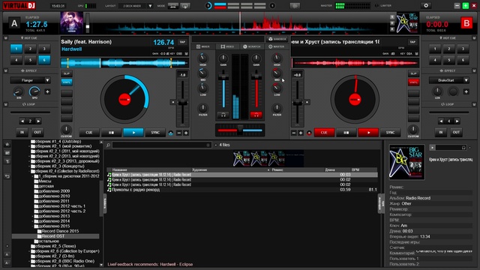Trigger hot cue 3 on deck B
This screenshot has height=270, width=480.
pos(463,49)
